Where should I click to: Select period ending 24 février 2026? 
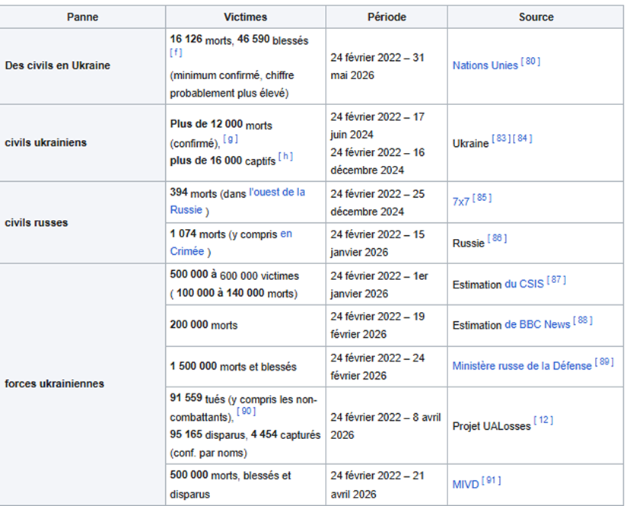tap(377, 367)
